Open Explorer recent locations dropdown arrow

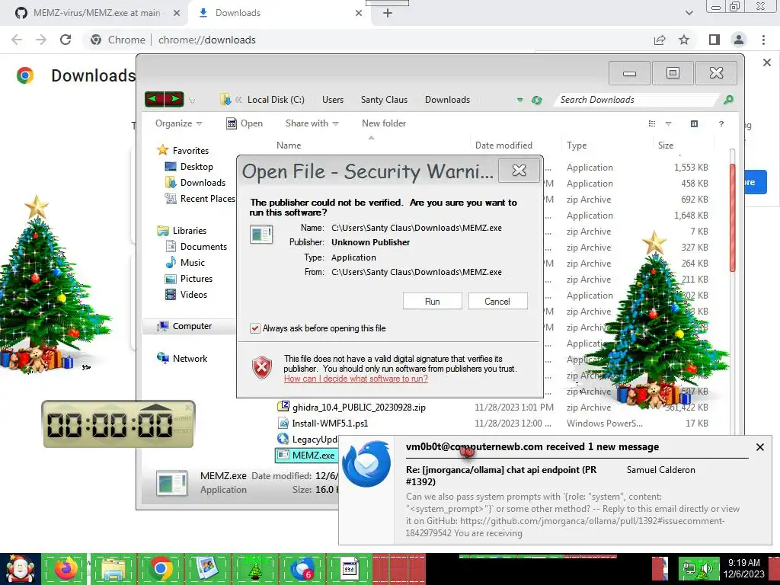[191, 101]
